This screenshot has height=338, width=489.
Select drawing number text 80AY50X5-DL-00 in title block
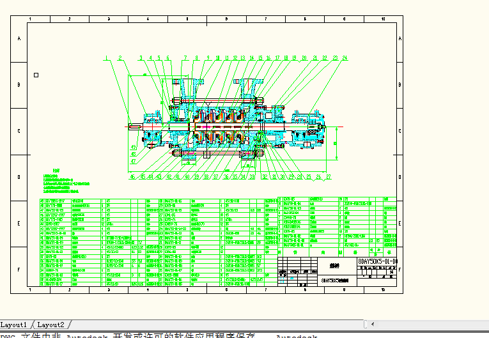point(377,261)
